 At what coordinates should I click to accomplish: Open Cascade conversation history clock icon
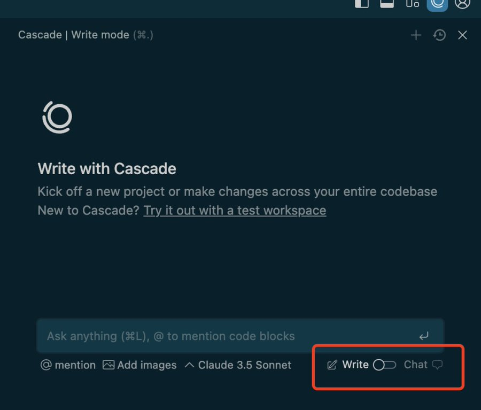click(x=439, y=35)
